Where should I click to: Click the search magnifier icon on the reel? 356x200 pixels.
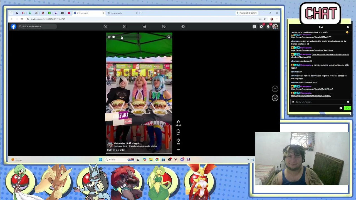pos(169,37)
